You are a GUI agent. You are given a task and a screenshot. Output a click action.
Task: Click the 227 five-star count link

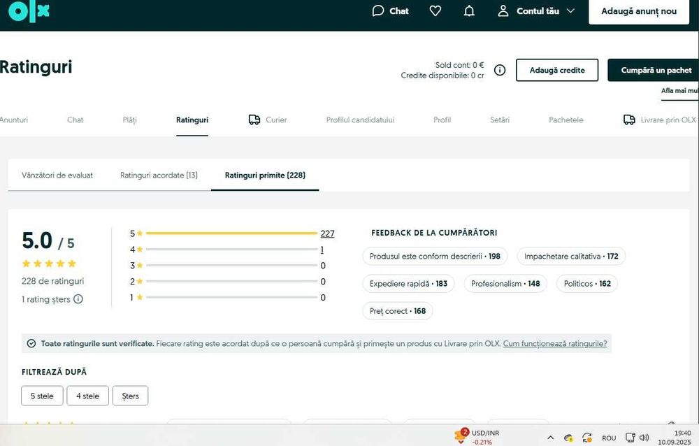coord(327,233)
